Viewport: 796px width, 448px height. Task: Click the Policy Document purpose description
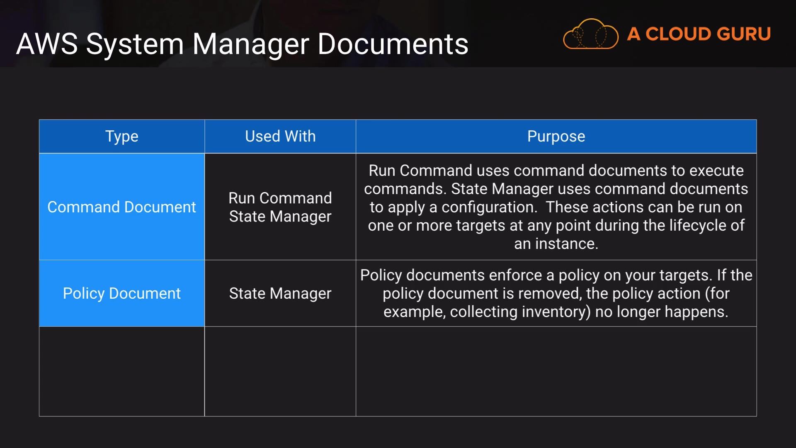pyautogui.click(x=556, y=293)
